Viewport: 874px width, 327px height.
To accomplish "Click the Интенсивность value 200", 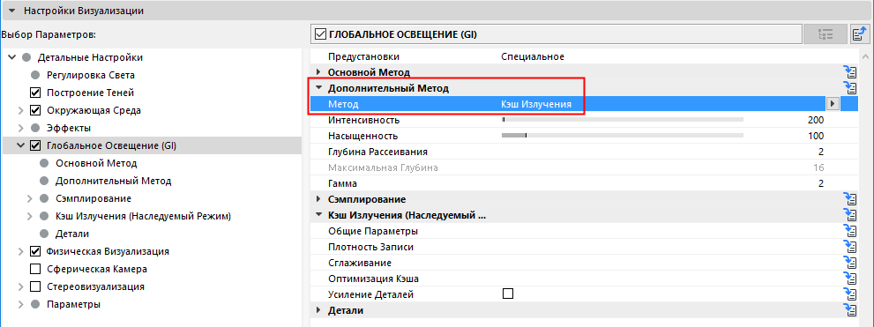I will click(x=816, y=120).
